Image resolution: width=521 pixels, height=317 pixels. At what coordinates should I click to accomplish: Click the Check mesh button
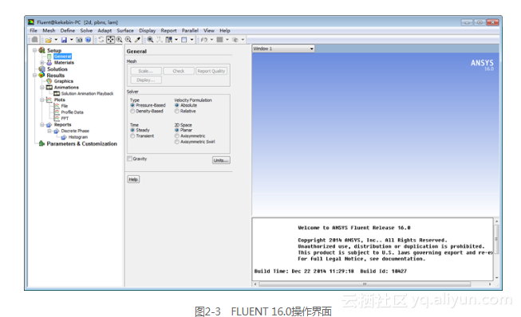[x=179, y=71]
